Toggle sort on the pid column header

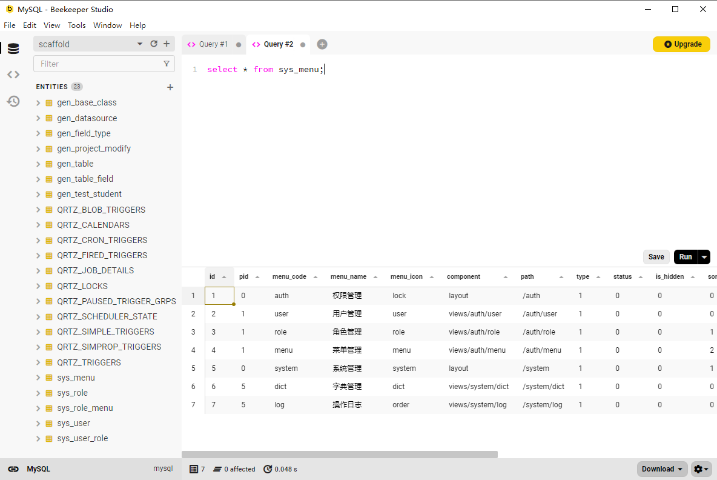pos(244,276)
